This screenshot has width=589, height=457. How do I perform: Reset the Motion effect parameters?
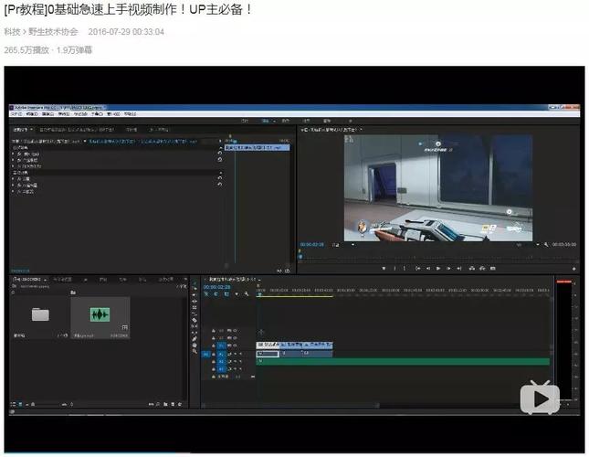[x=220, y=153]
